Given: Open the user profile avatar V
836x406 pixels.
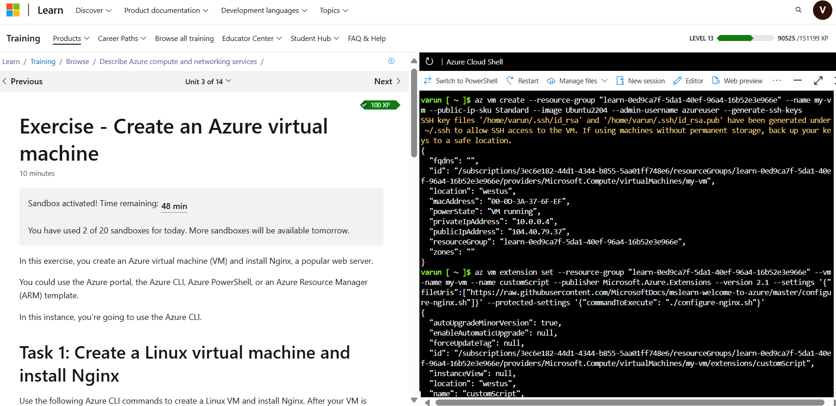Looking at the screenshot, I should tap(822, 10).
